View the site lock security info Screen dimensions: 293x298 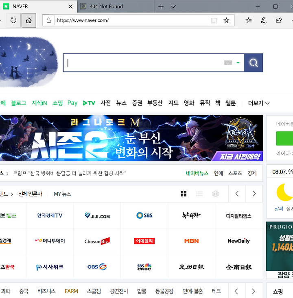click(49, 20)
